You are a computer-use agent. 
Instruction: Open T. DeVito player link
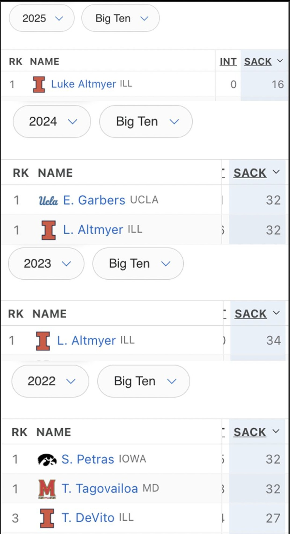[88, 518]
